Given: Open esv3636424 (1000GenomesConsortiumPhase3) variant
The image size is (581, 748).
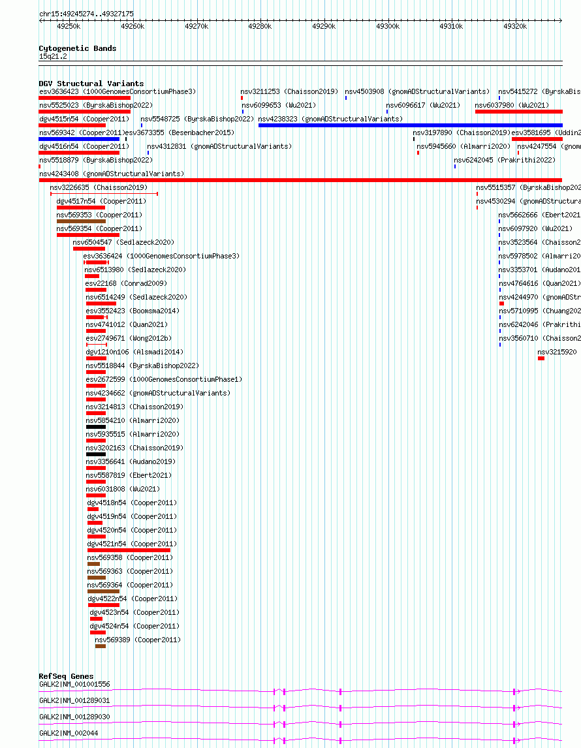Looking at the screenshot, I should 161,256.
